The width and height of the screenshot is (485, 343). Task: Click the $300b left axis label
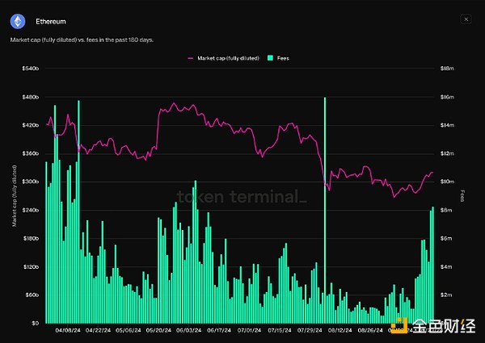tap(31, 182)
